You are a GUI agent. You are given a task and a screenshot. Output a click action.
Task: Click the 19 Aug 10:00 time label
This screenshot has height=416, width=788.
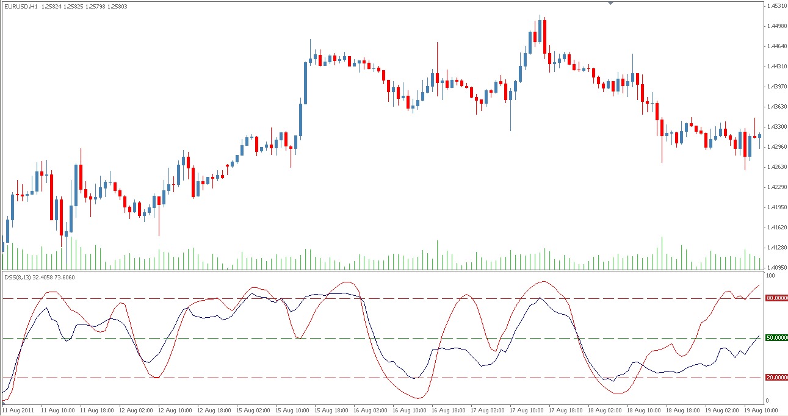tap(762, 411)
